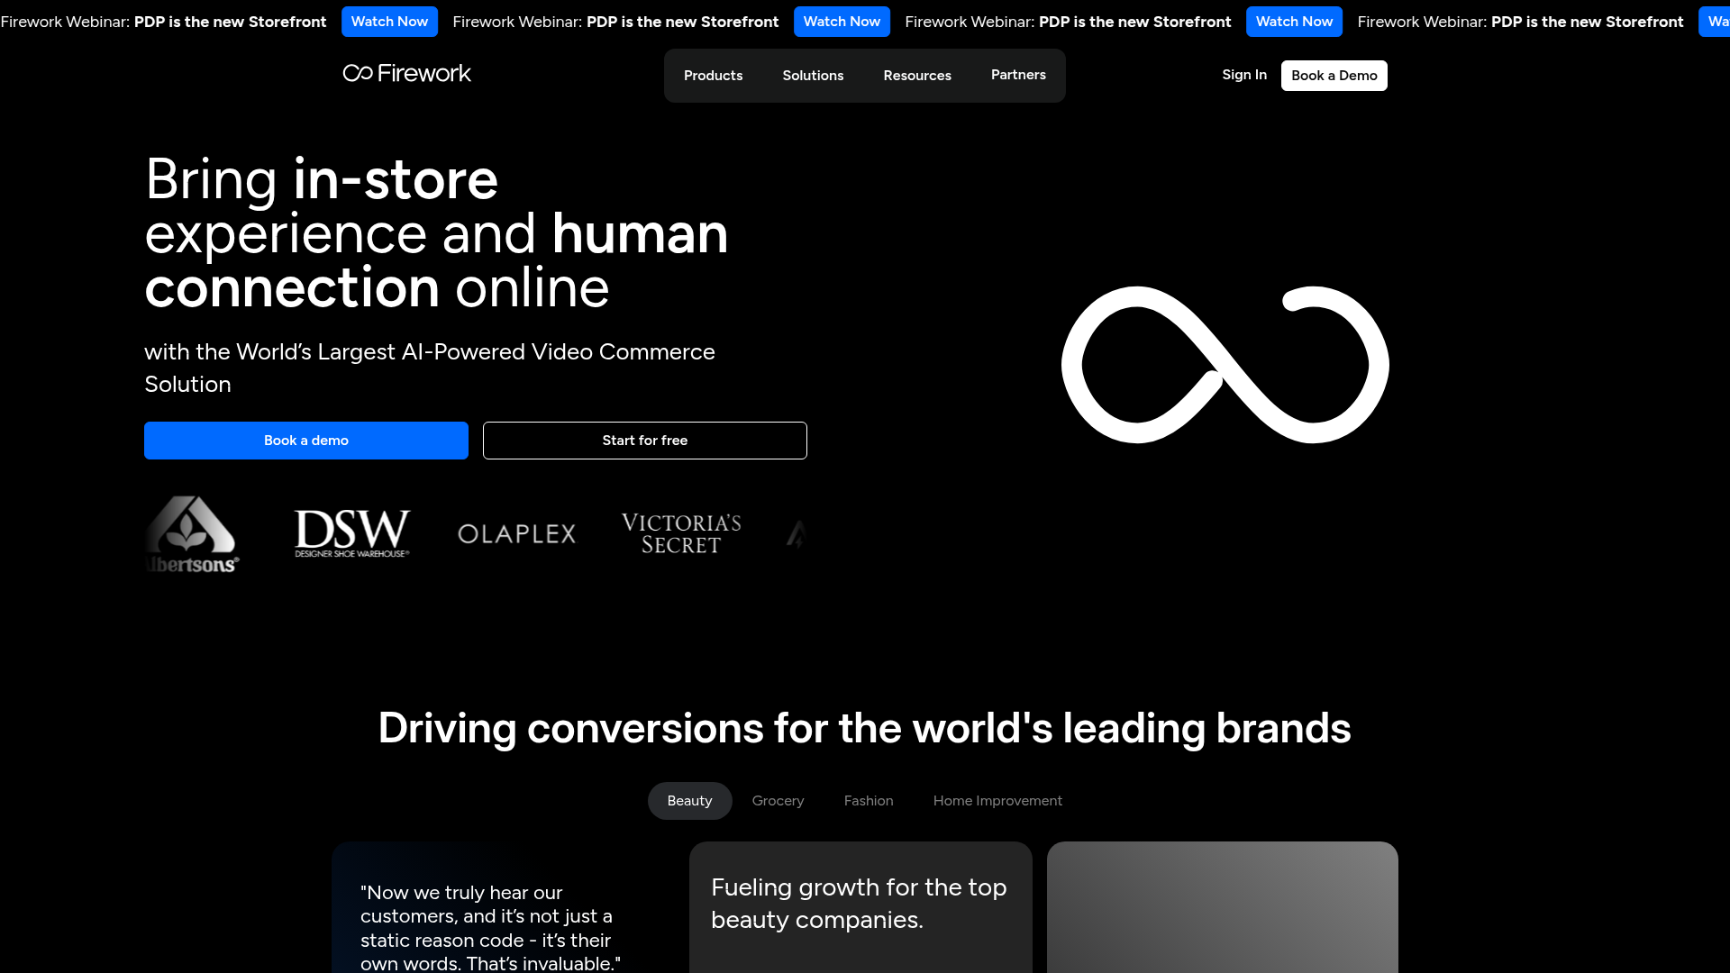This screenshot has width=1730, height=973.
Task: Open the gray thumbnail card on the right
Action: coord(1222,906)
